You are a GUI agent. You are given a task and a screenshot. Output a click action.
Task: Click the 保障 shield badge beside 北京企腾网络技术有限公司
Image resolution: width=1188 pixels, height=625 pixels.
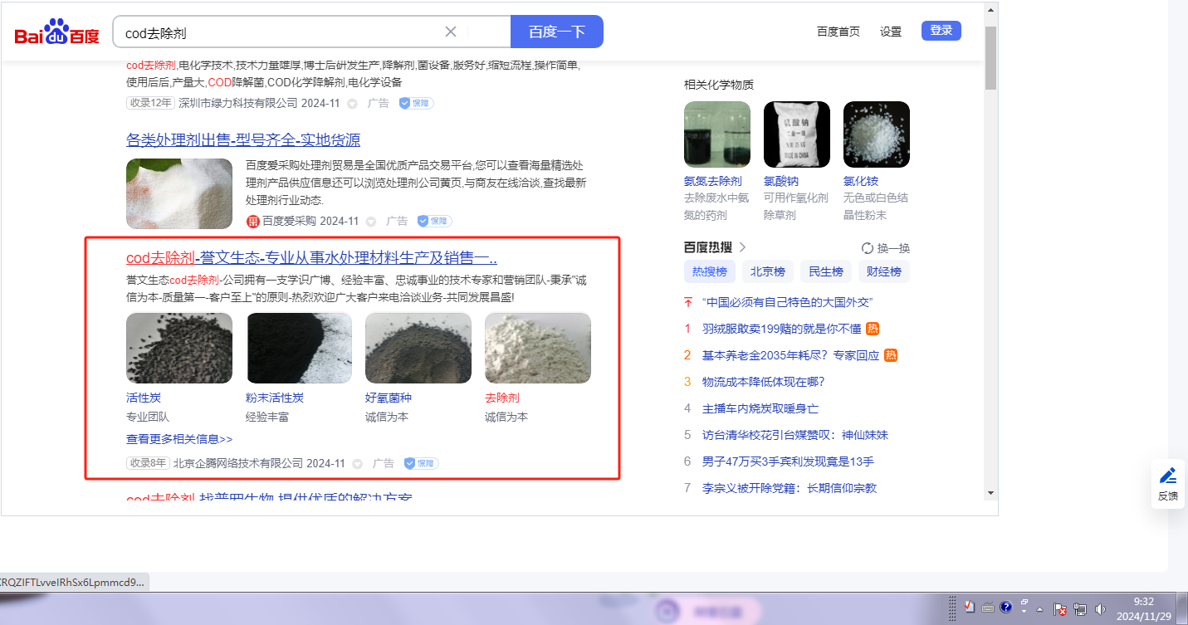pos(421,463)
